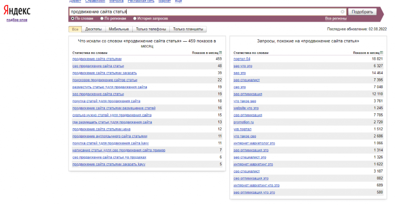Open query 'продвижение сайта статьями заказать kayv'

(109, 164)
